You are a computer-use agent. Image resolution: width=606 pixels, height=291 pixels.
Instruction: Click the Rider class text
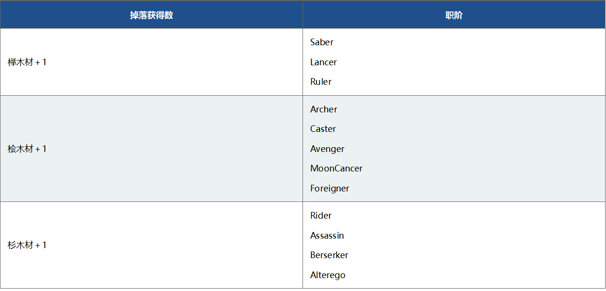pyautogui.click(x=321, y=216)
